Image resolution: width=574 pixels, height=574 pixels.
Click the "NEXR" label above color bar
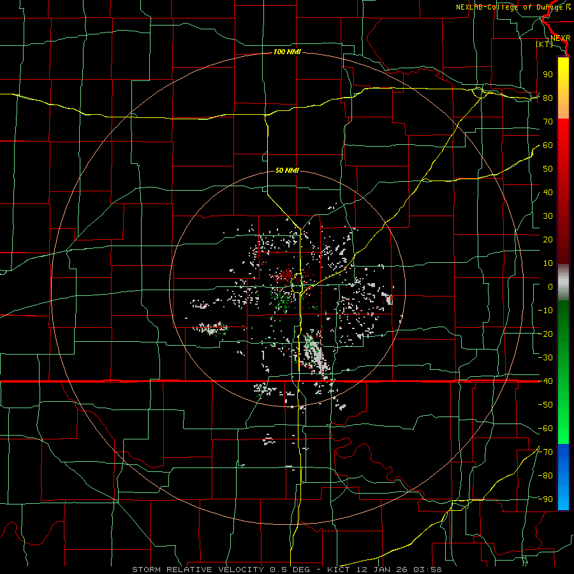point(561,38)
